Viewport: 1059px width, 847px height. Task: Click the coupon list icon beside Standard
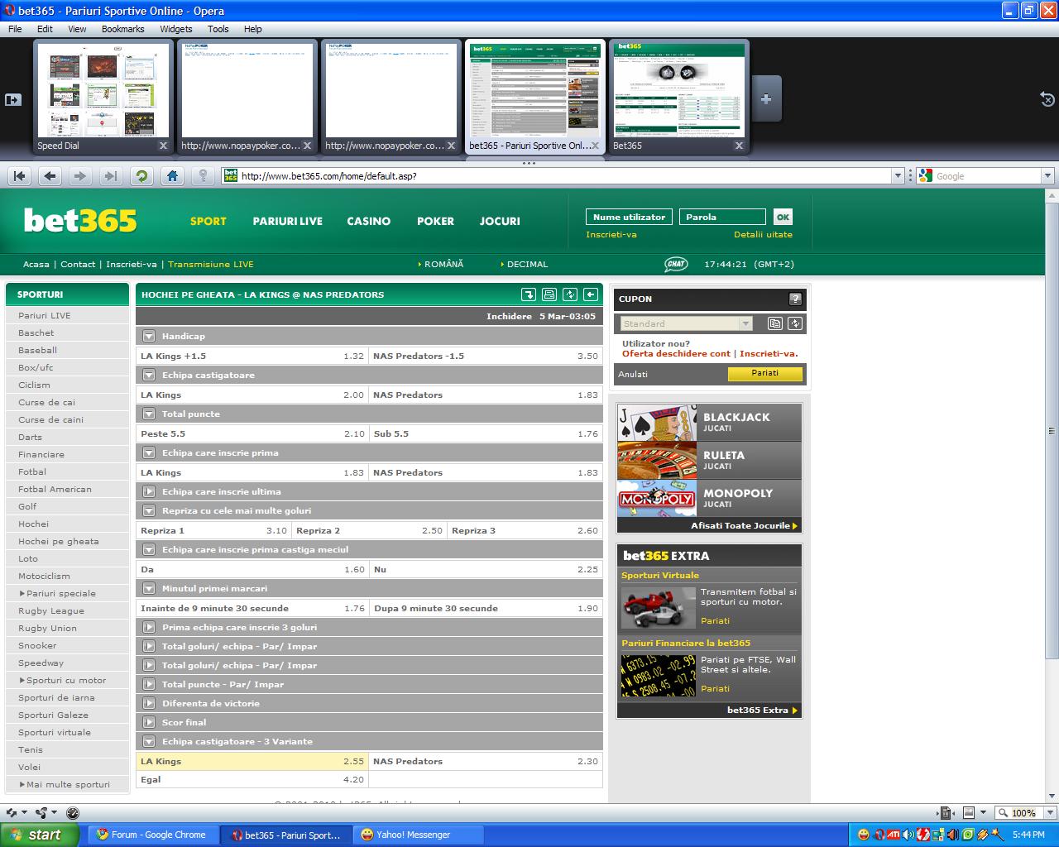point(775,323)
